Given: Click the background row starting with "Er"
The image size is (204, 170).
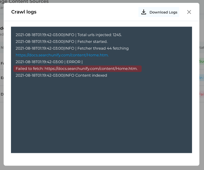Looking at the screenshot, I should 2,78.
